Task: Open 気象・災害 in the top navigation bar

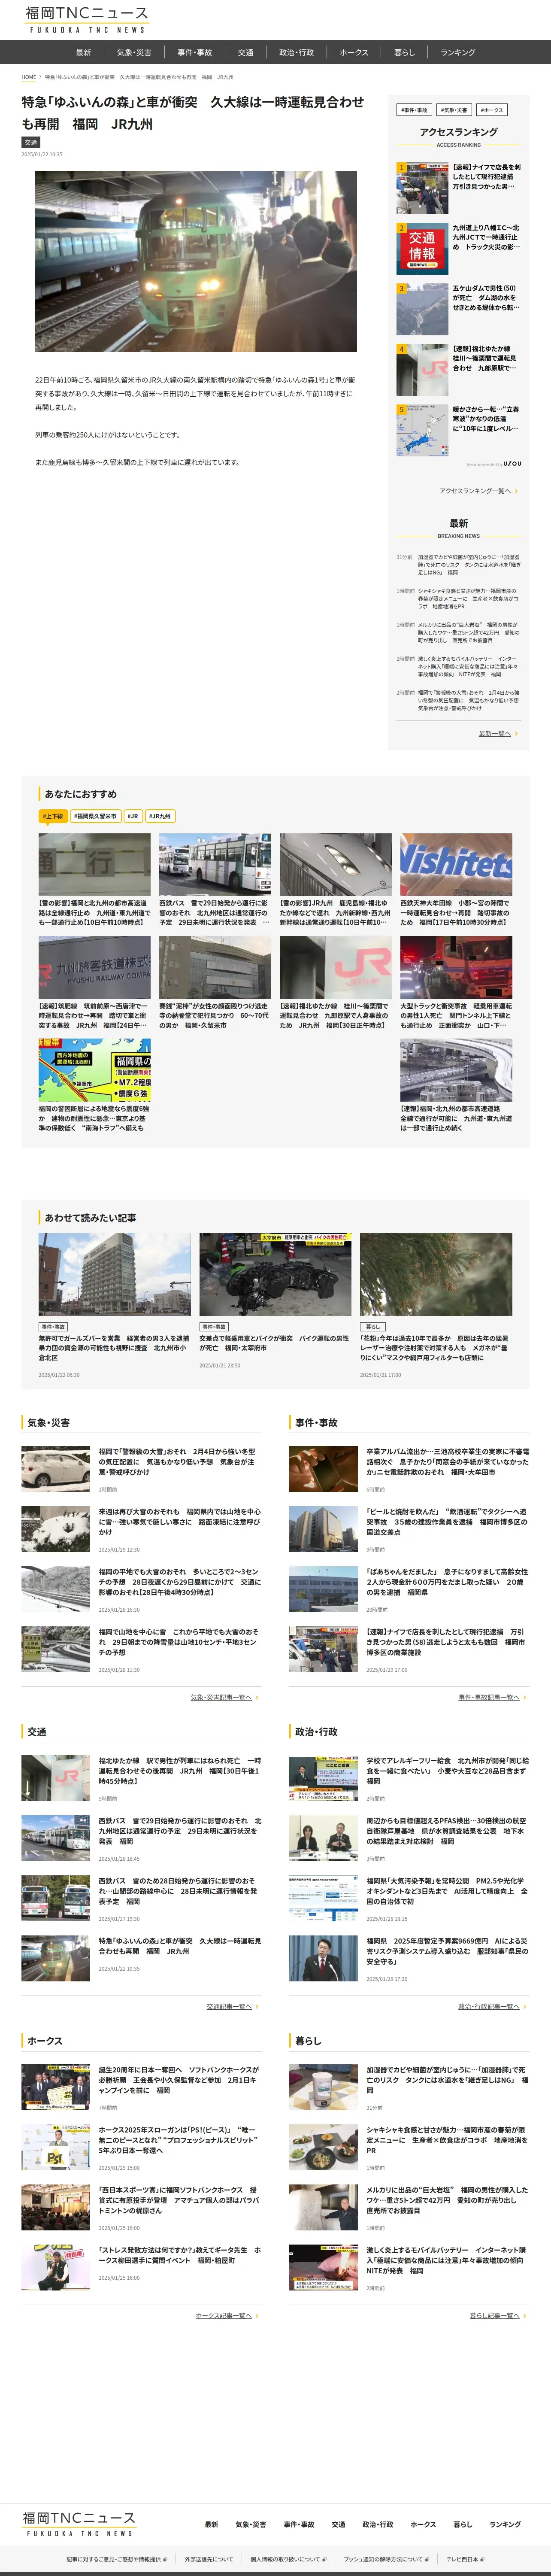Action: tap(134, 52)
